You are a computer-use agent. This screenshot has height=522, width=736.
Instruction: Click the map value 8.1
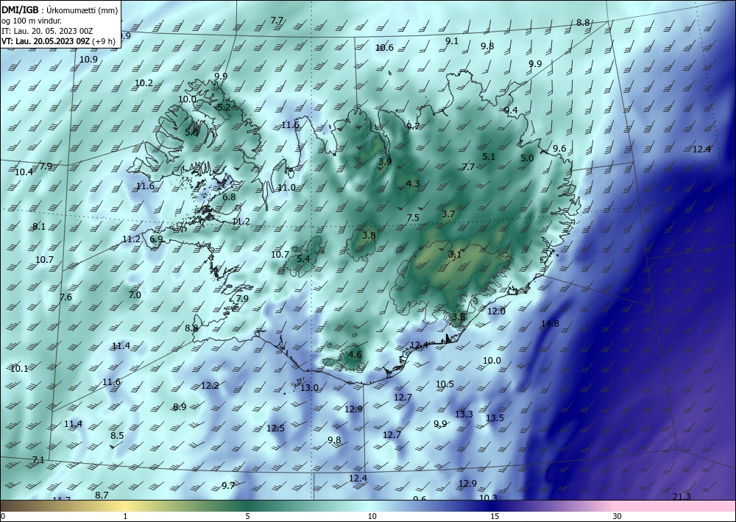tap(39, 227)
